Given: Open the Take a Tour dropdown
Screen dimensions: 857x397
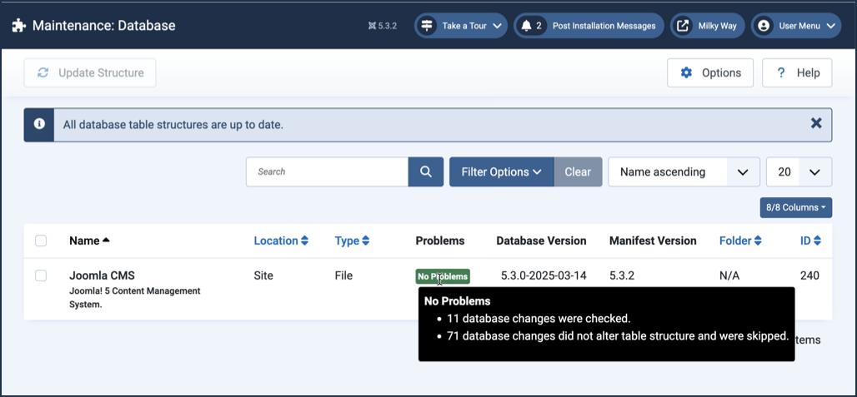Looking at the screenshot, I should (x=461, y=26).
